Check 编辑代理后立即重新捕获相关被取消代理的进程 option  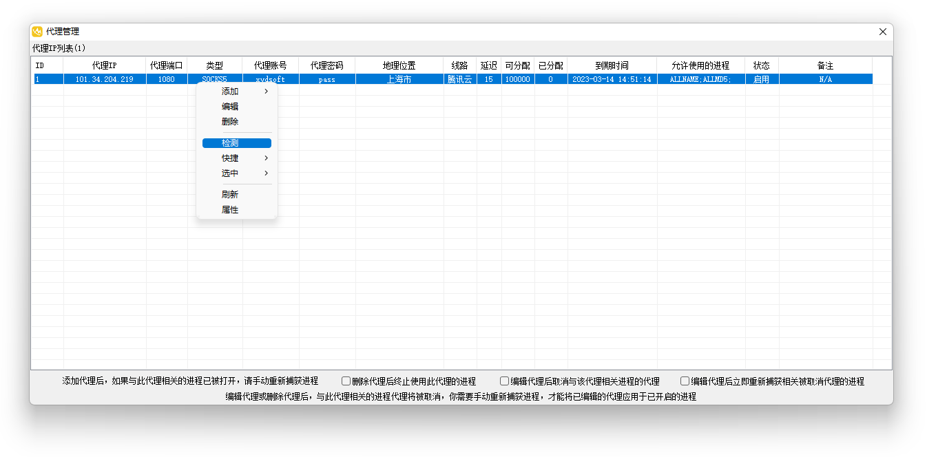pos(685,381)
